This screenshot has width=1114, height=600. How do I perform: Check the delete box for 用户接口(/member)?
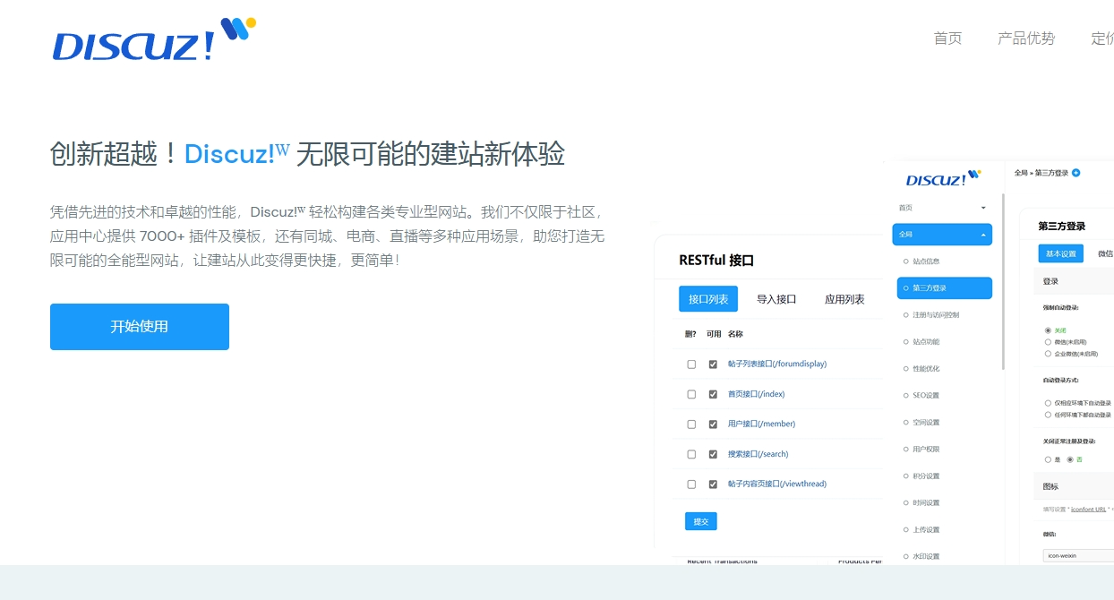coord(691,424)
